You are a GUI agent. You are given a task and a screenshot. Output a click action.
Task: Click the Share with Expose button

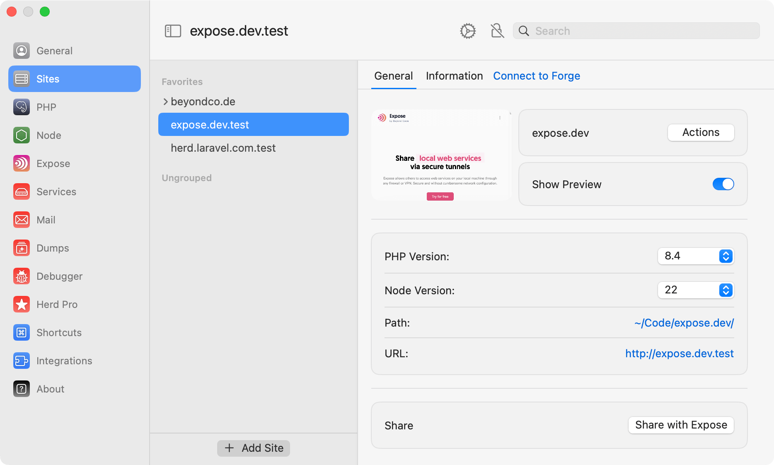coord(681,425)
